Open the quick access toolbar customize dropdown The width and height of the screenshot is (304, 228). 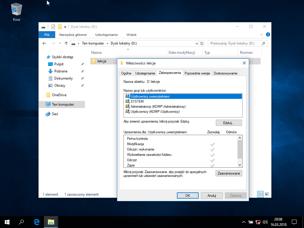pos(65,27)
